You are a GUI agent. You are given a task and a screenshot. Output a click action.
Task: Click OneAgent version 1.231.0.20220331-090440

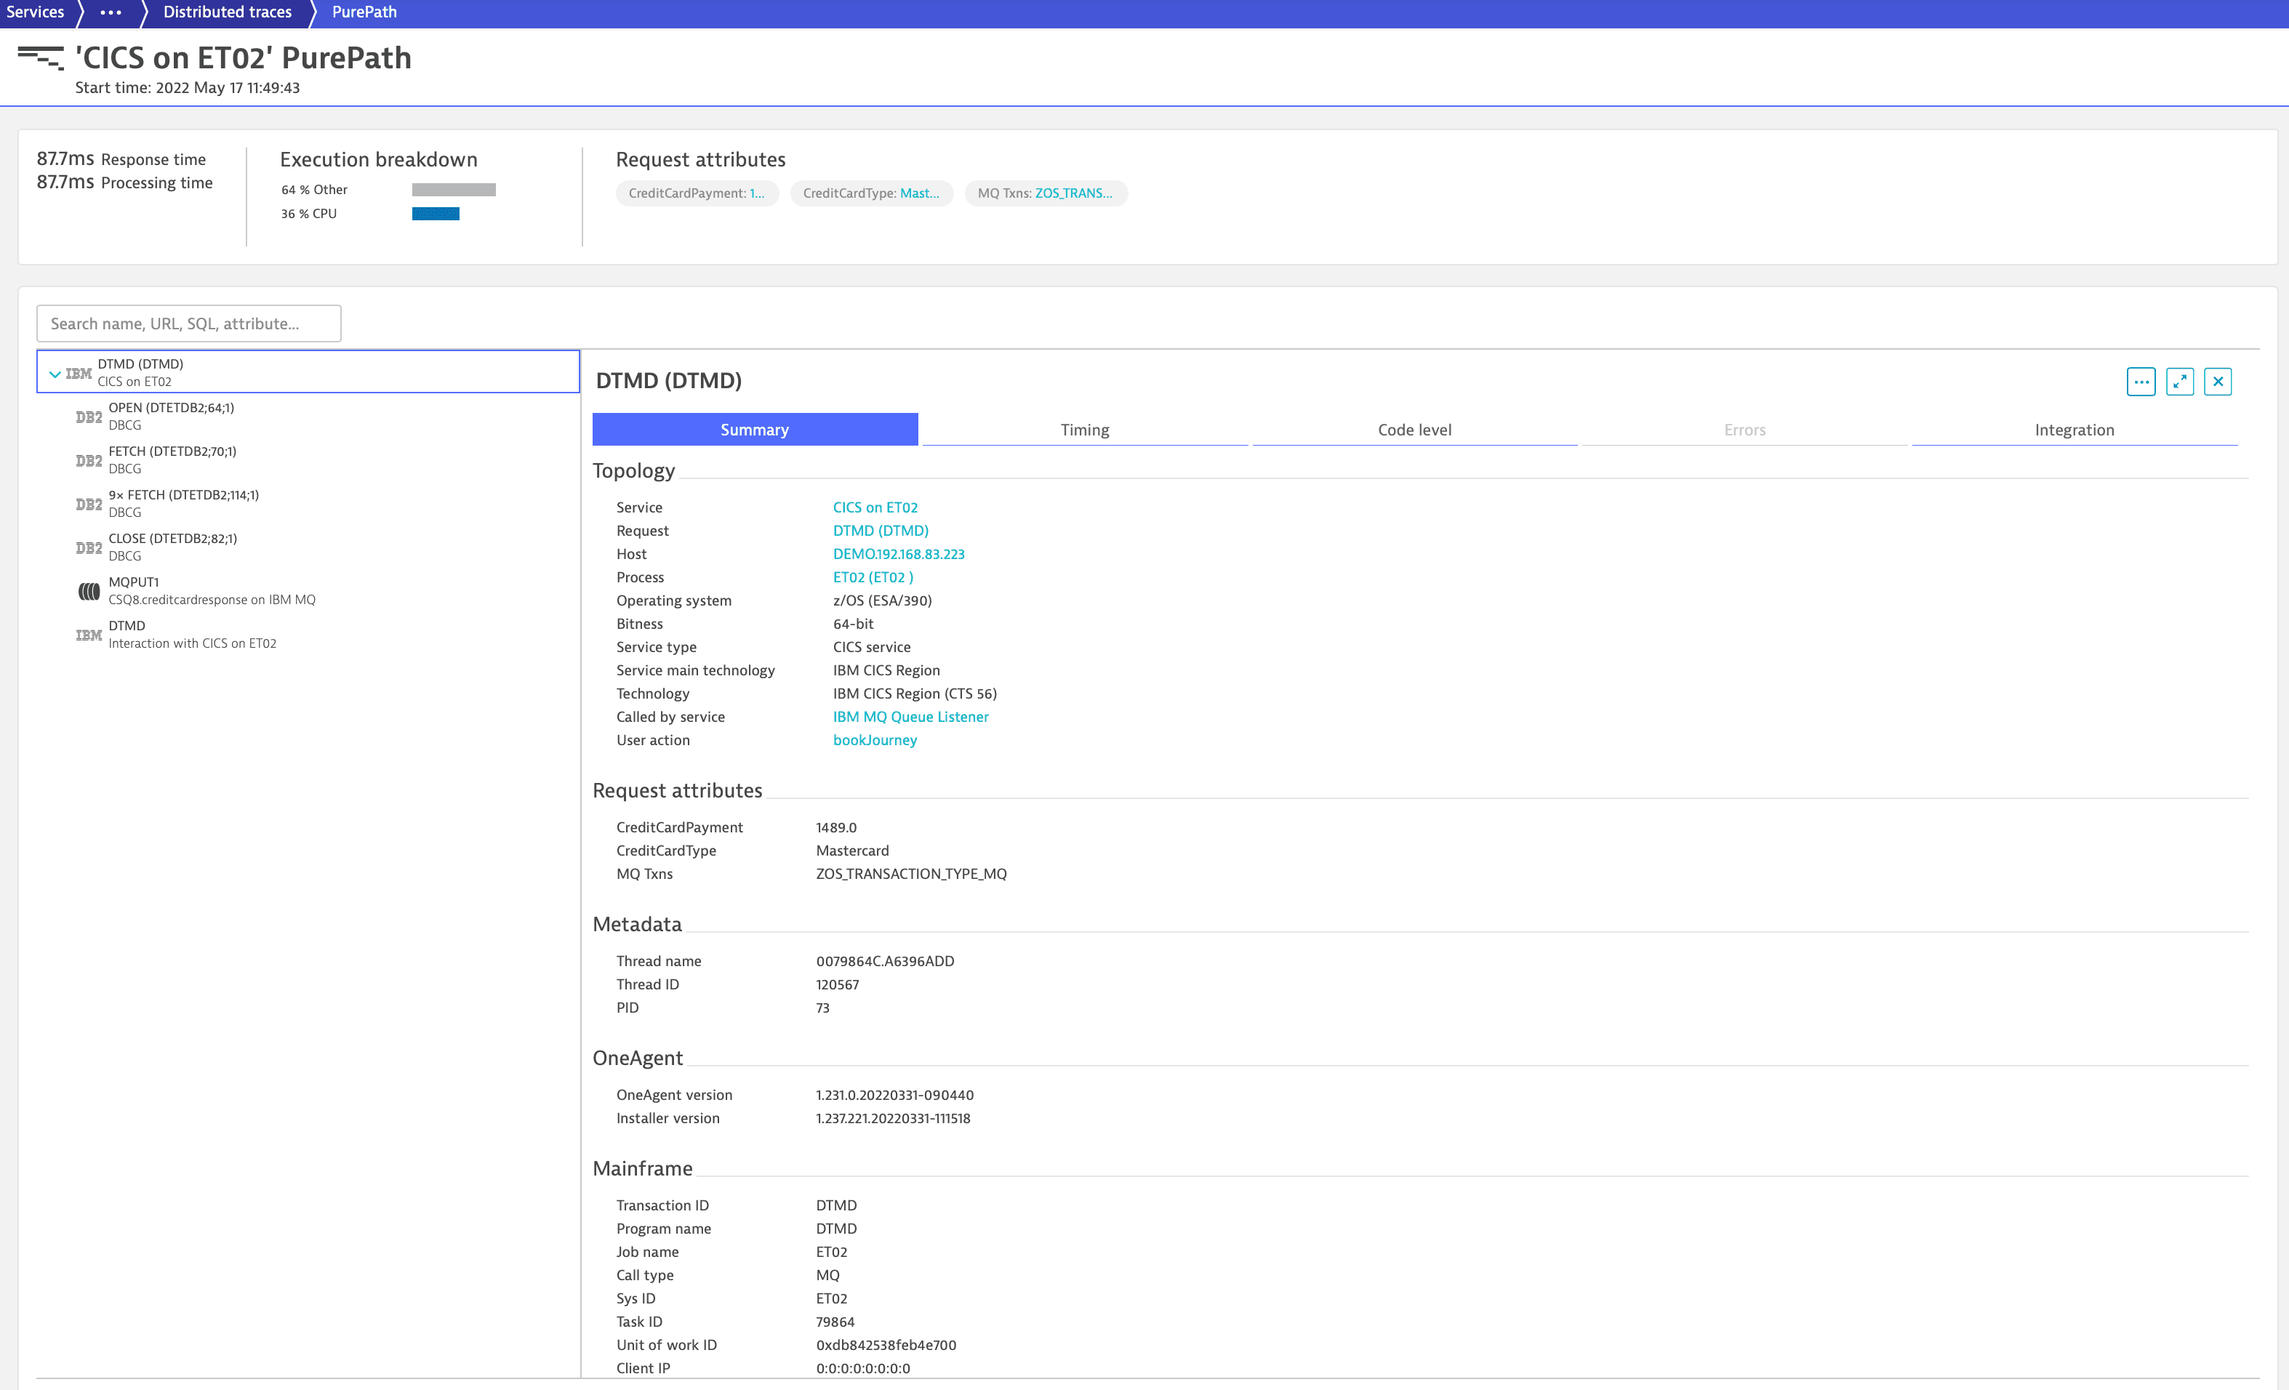(894, 1094)
